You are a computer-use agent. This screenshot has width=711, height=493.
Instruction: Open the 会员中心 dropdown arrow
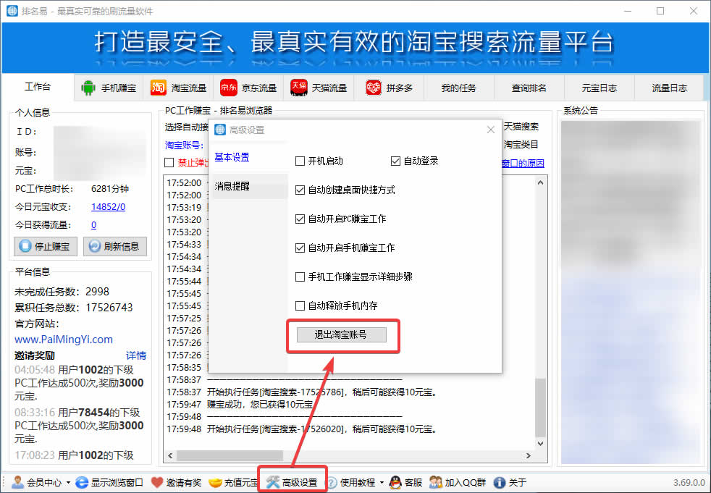68,483
